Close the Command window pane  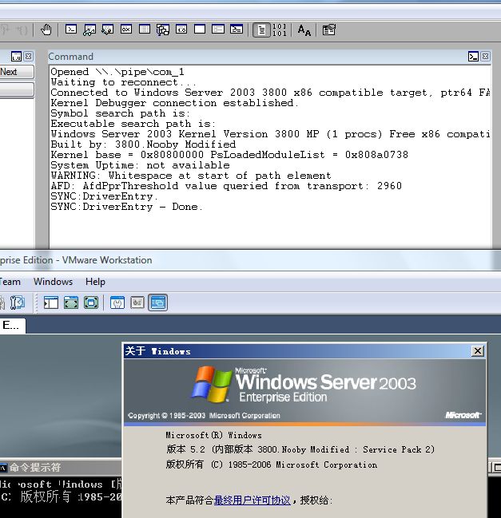[x=485, y=57]
